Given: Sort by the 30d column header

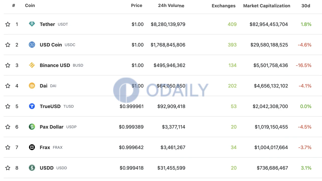Looking at the screenshot, I should (306, 6).
